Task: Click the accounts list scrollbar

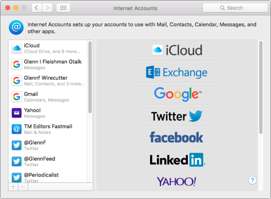Action: (90, 77)
